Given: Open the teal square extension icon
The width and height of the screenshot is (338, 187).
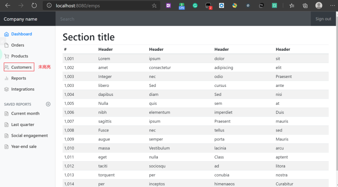Looking at the screenshot, I should (x=275, y=6).
